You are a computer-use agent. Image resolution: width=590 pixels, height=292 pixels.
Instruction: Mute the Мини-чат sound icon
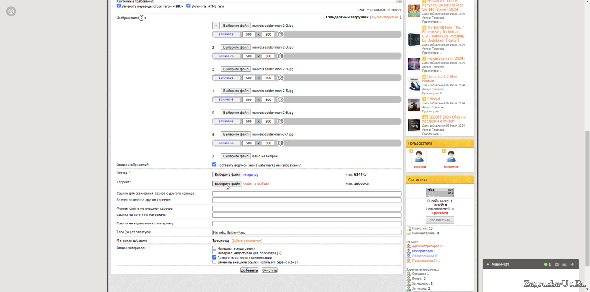tap(572, 265)
